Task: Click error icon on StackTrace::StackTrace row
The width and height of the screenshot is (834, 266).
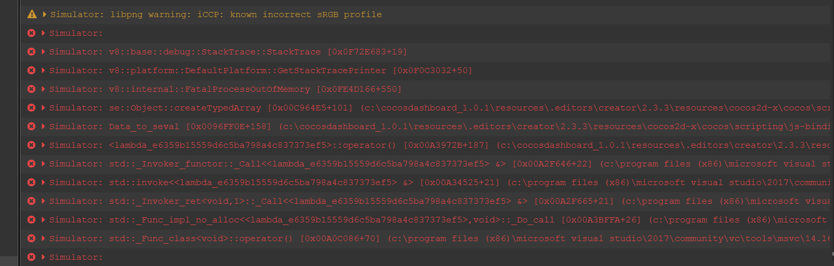Action: coord(32,52)
